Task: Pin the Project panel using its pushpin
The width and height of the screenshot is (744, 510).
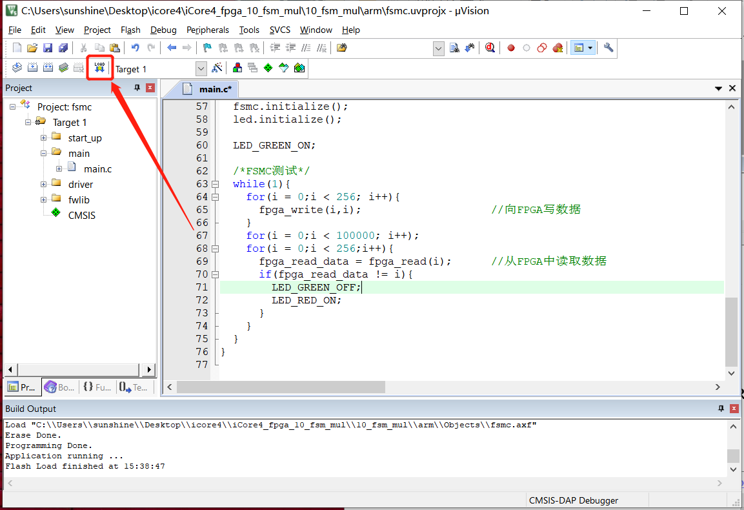Action: pos(137,88)
